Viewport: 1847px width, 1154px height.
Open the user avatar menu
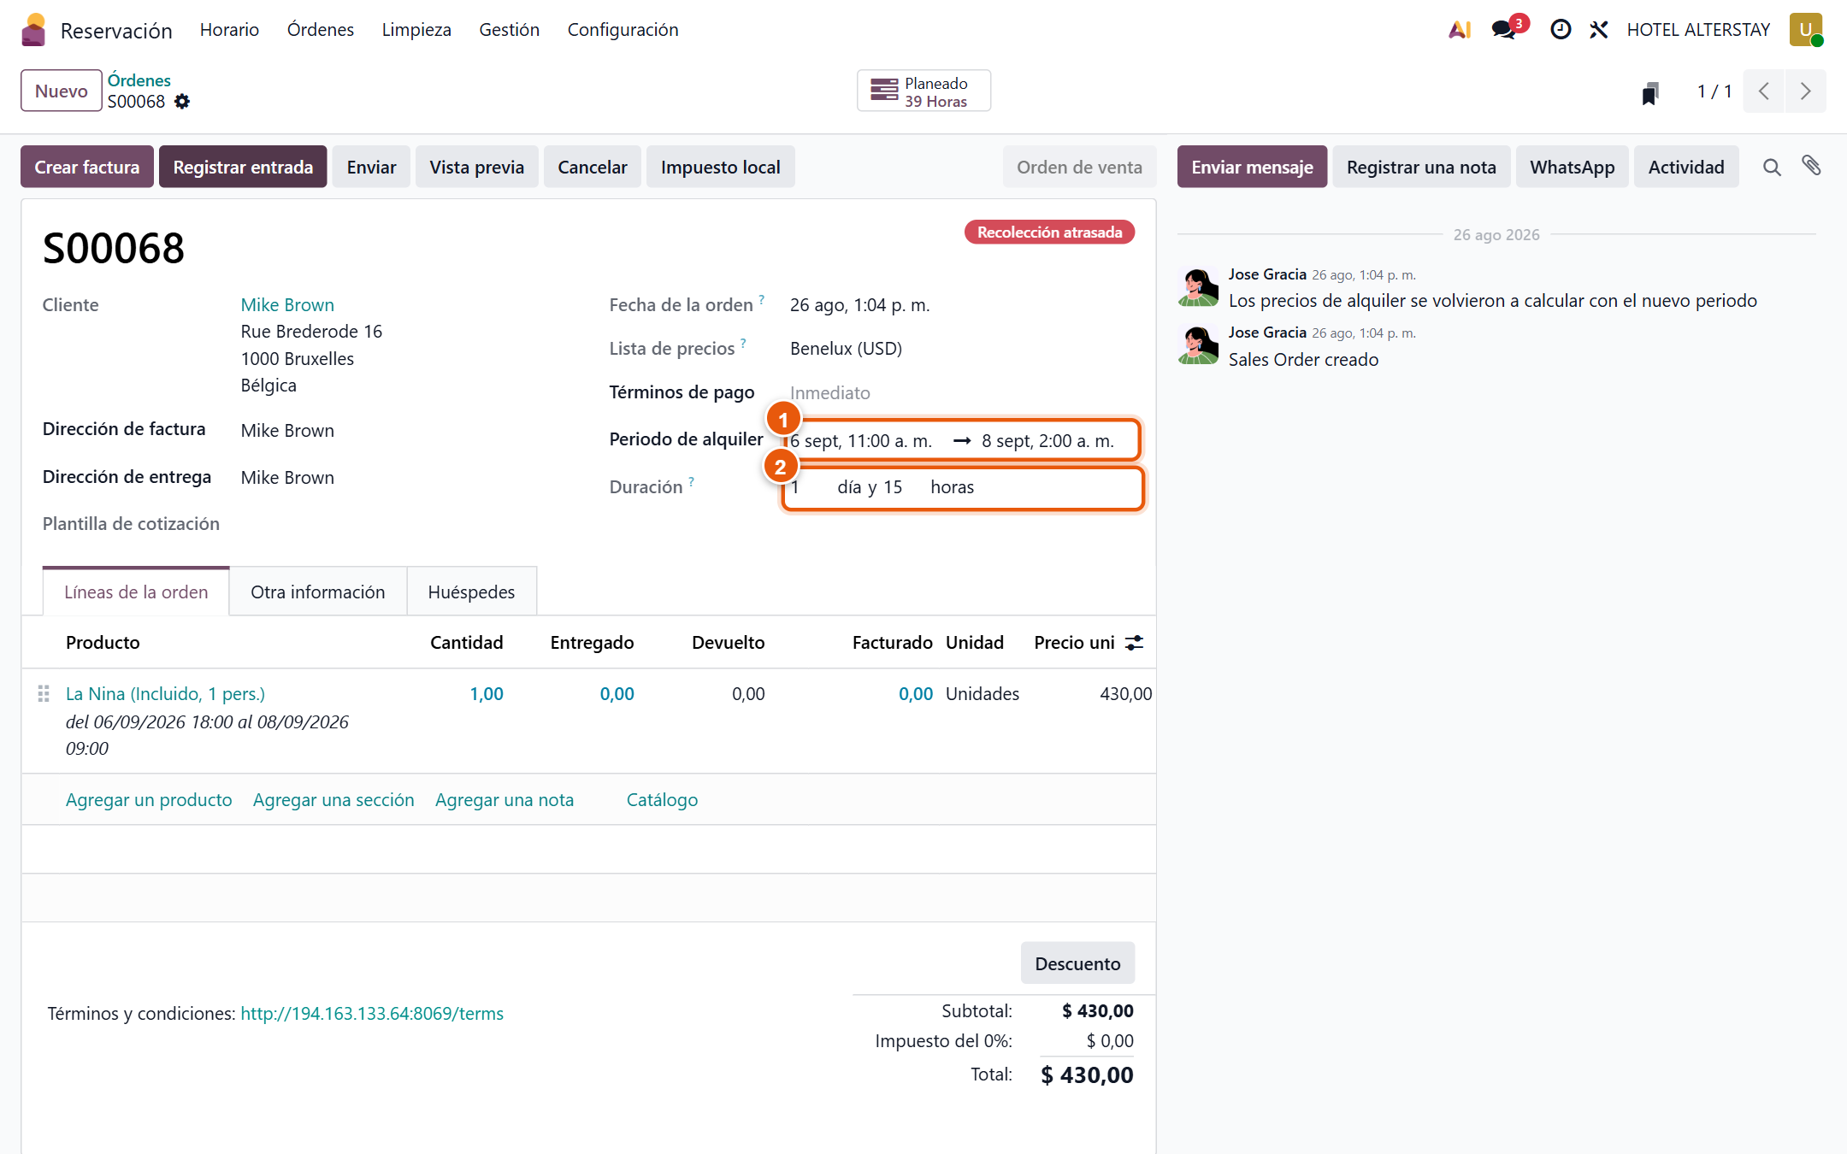1806,30
